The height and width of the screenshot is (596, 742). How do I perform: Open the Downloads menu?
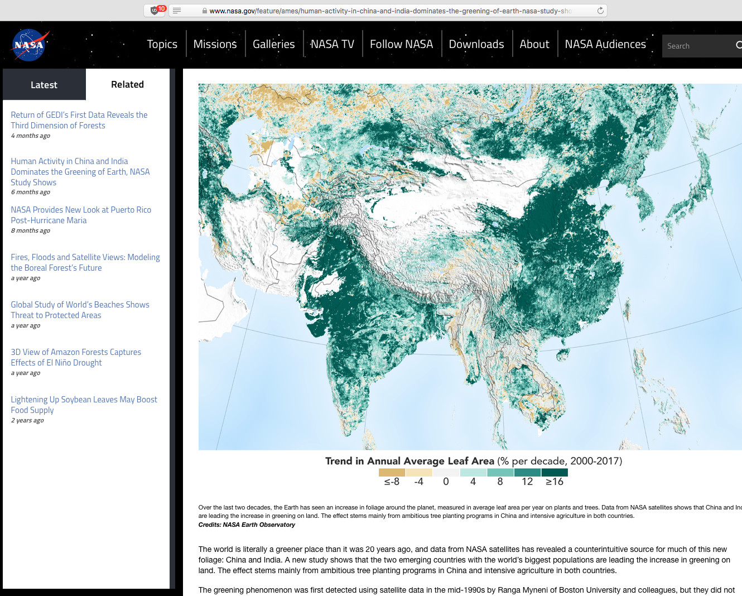(x=476, y=45)
